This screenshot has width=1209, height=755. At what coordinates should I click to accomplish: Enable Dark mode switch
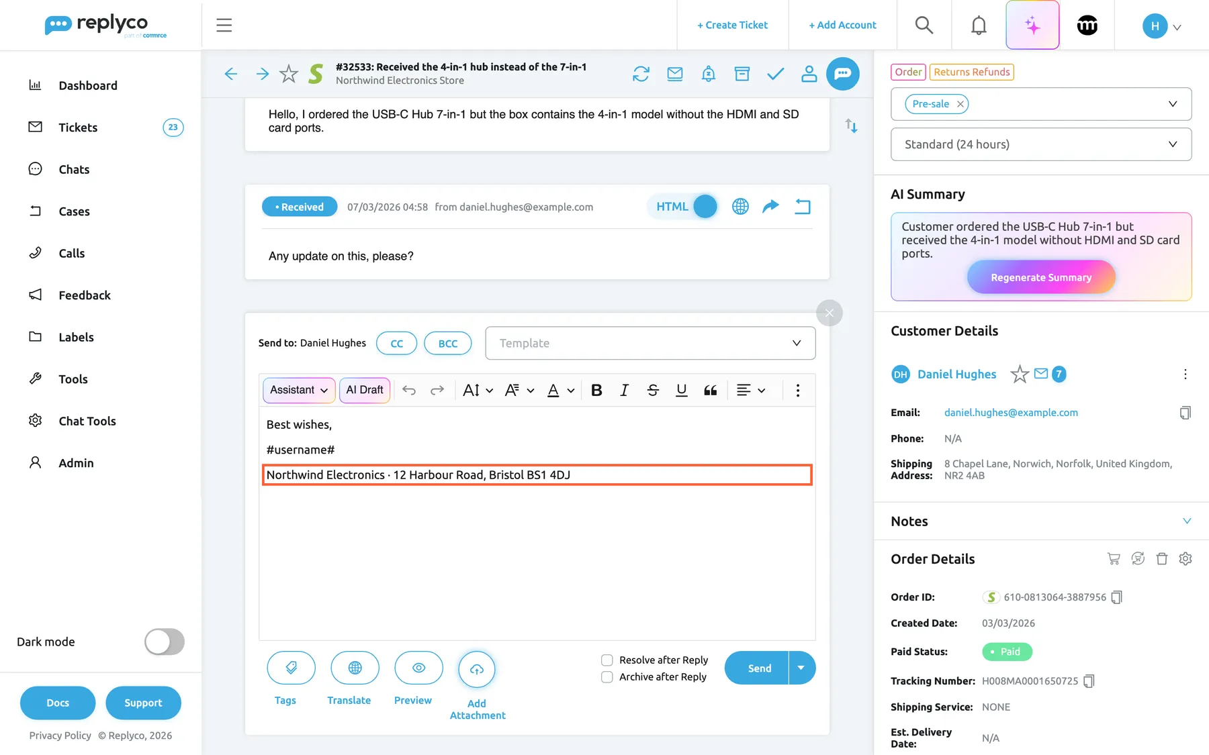coord(165,642)
